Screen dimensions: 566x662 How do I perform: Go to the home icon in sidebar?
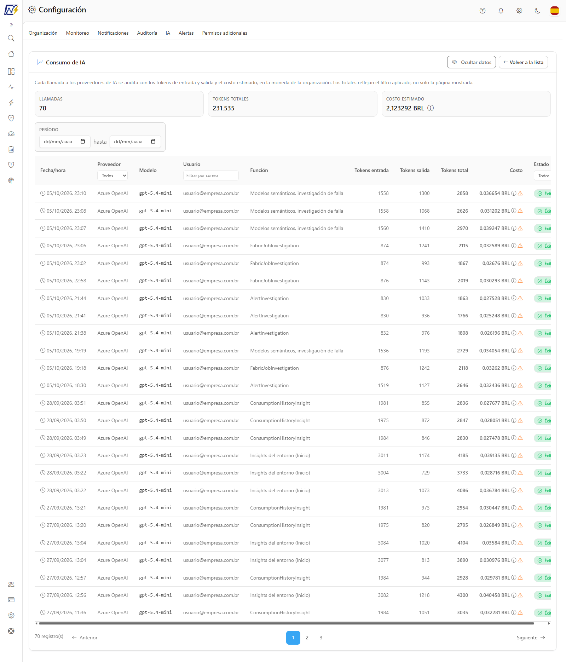point(11,54)
